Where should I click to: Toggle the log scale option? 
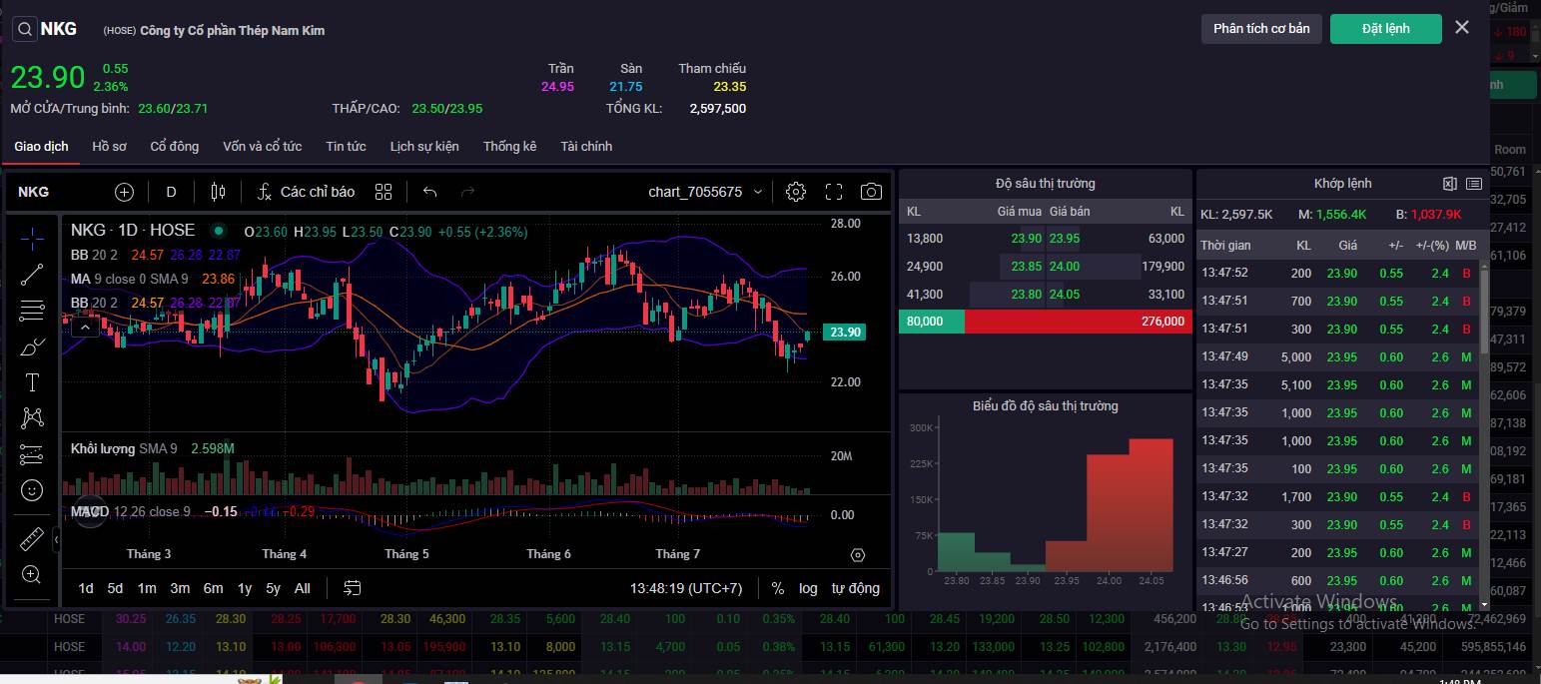[x=808, y=588]
